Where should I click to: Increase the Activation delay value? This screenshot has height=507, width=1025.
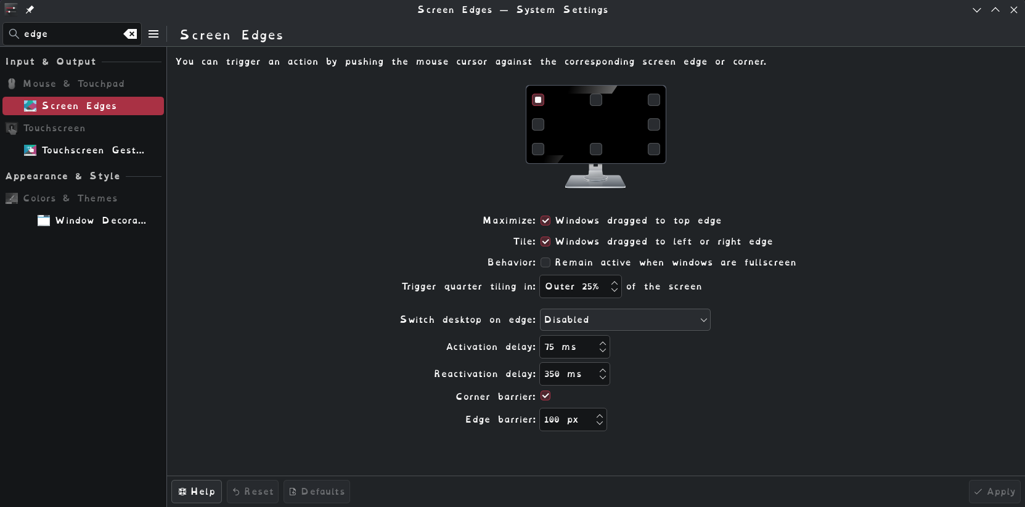[603, 343]
